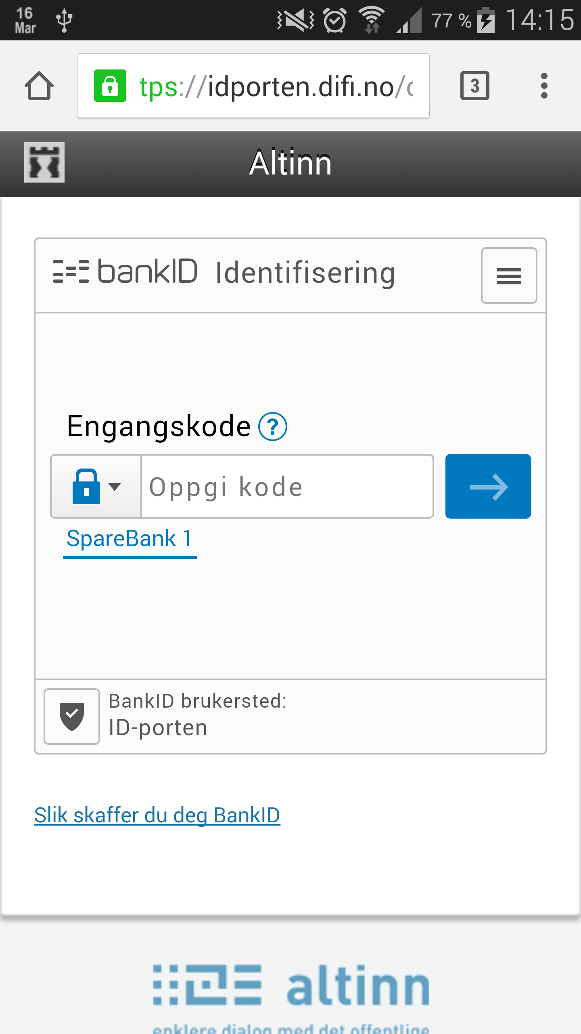The height and width of the screenshot is (1034, 581).
Task: Tap the Wi-Fi status icon
Action: [372, 19]
